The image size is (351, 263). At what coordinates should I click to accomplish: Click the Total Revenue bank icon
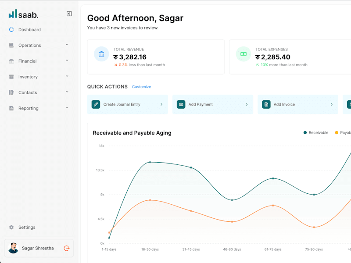point(101,54)
